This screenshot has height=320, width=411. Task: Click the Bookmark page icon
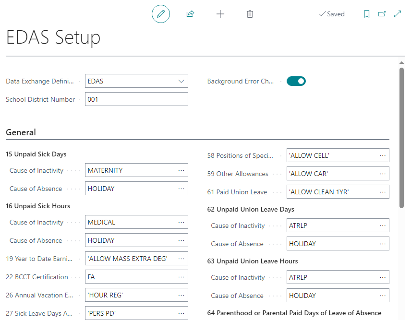pyautogui.click(x=366, y=14)
